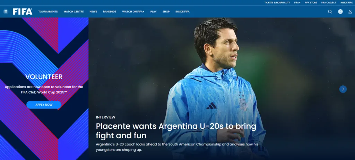The image size is (355, 160).
Task: Select Play in the navigation bar
Action: coord(154,11)
